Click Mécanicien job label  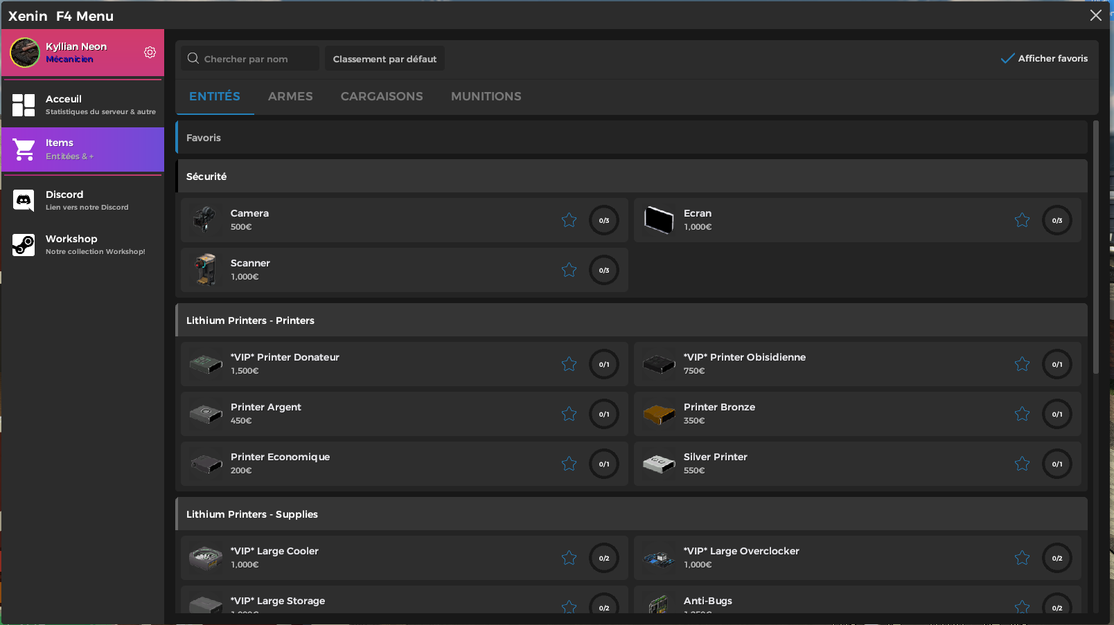[x=69, y=60]
